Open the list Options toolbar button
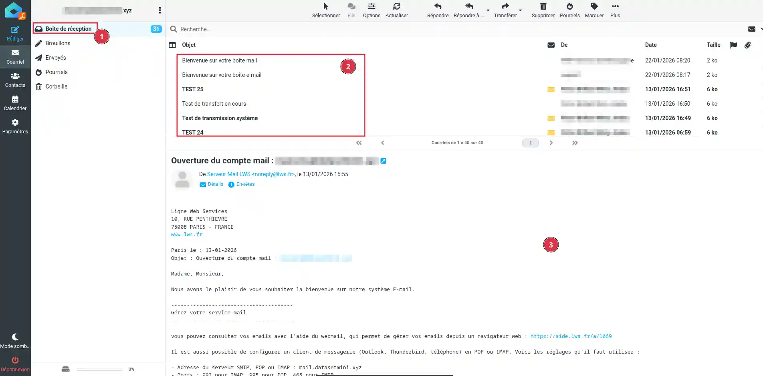Image resolution: width=763 pixels, height=376 pixels. [x=371, y=10]
